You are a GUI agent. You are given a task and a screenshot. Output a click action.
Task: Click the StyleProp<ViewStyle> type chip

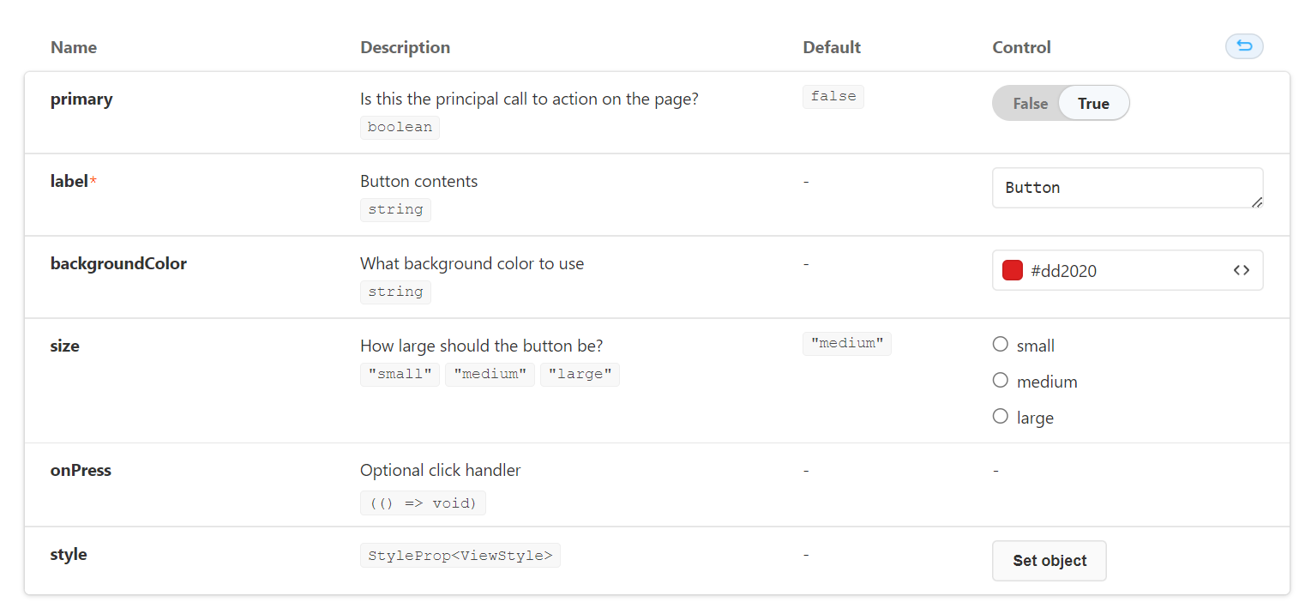(x=460, y=556)
